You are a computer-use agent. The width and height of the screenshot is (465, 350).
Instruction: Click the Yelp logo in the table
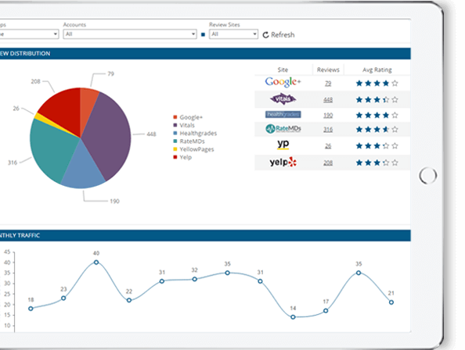283,162
